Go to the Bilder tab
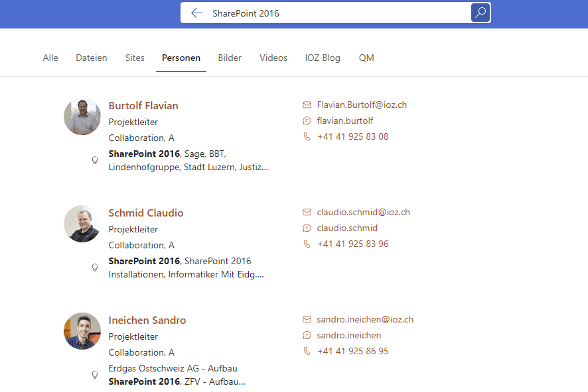The height and width of the screenshot is (392, 588). [x=230, y=58]
